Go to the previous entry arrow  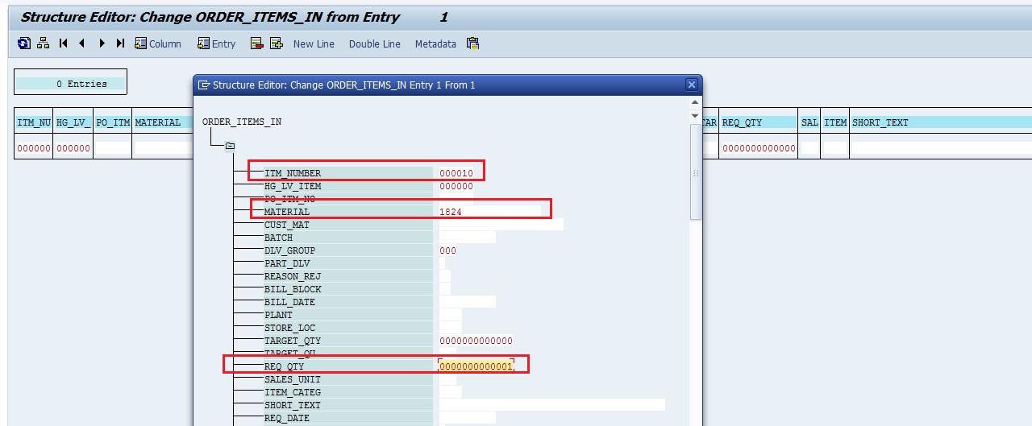[82, 43]
